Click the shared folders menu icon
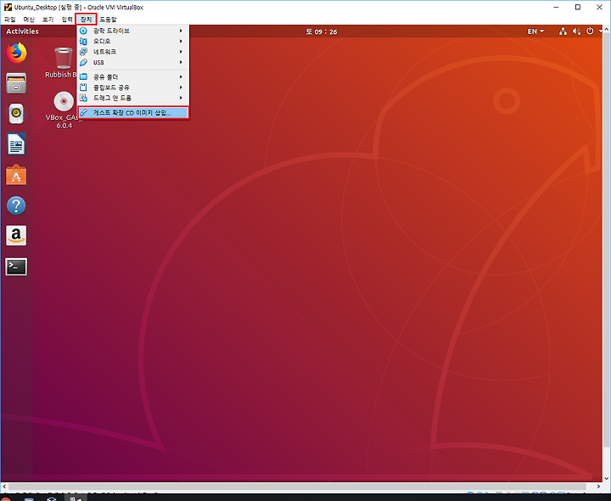 tap(83, 76)
